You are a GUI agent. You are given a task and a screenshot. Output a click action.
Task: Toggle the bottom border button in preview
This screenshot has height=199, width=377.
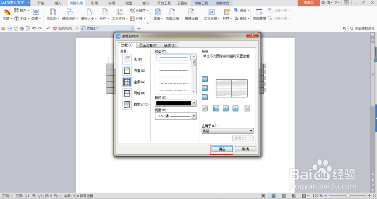click(x=205, y=97)
